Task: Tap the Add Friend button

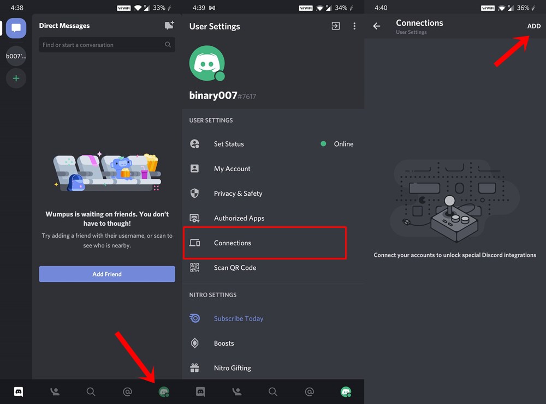Action: point(107,274)
